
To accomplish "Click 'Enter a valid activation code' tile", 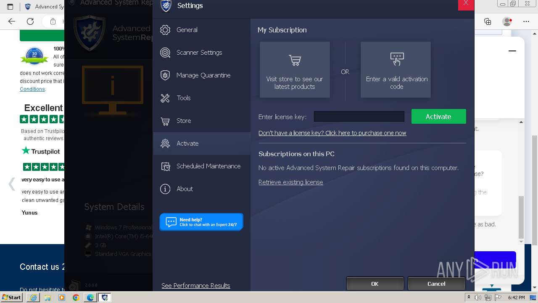I will click(x=396, y=69).
